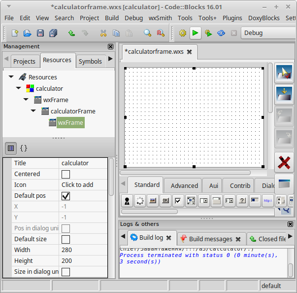Close the calculatorframe.wxs editor tab
The width and height of the screenshot is (297, 293).
pos(189,52)
